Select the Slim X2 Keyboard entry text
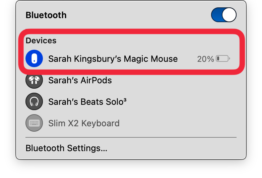The width and height of the screenshot is (262, 178). click(x=84, y=123)
